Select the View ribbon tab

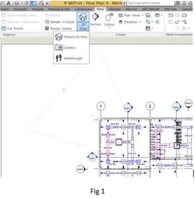click(x=100, y=9)
